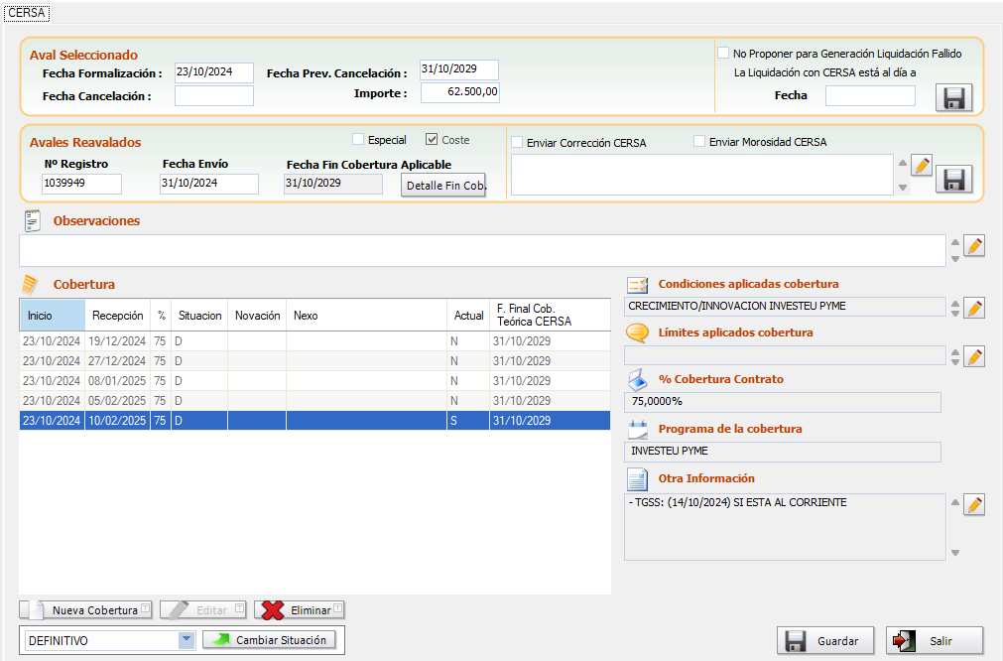The width and height of the screenshot is (1003, 661).
Task: Click the 75,0000% coverage field
Action: 783,402
